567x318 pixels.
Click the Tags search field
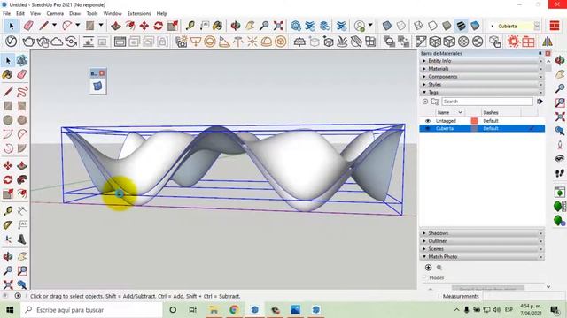(487, 102)
